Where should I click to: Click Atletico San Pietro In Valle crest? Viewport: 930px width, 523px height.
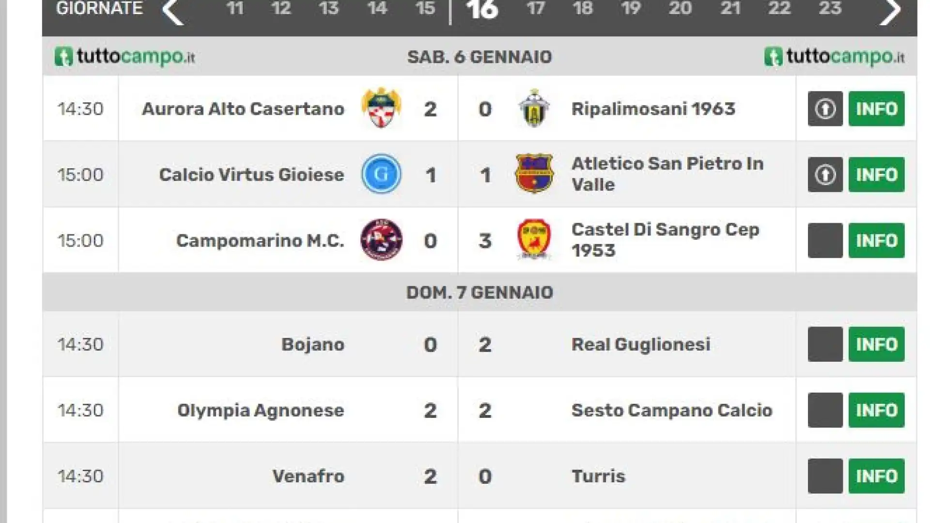click(534, 173)
